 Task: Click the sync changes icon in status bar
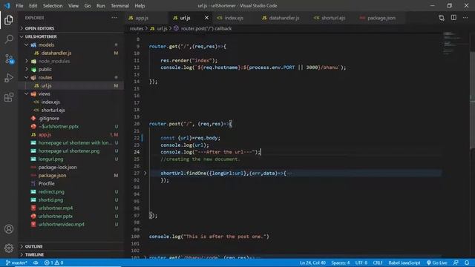tap(36, 263)
